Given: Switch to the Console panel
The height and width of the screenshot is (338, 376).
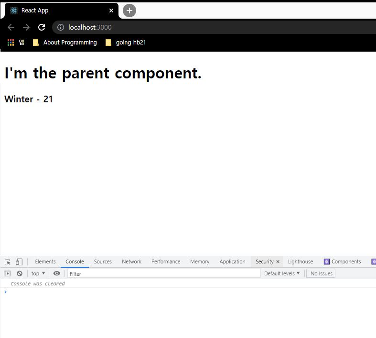Looking at the screenshot, I should tap(75, 262).
